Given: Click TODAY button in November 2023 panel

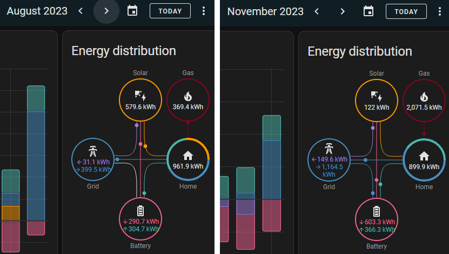Looking at the screenshot, I should [406, 11].
